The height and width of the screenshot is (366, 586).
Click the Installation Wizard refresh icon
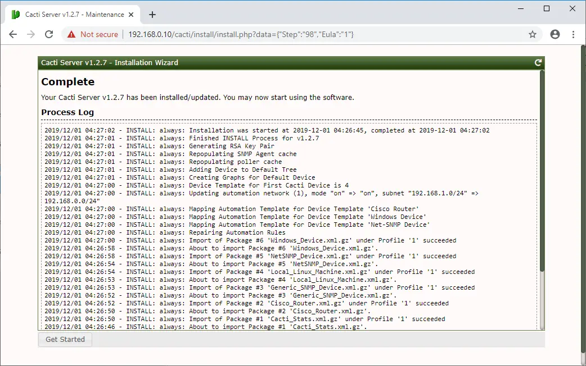pos(538,63)
